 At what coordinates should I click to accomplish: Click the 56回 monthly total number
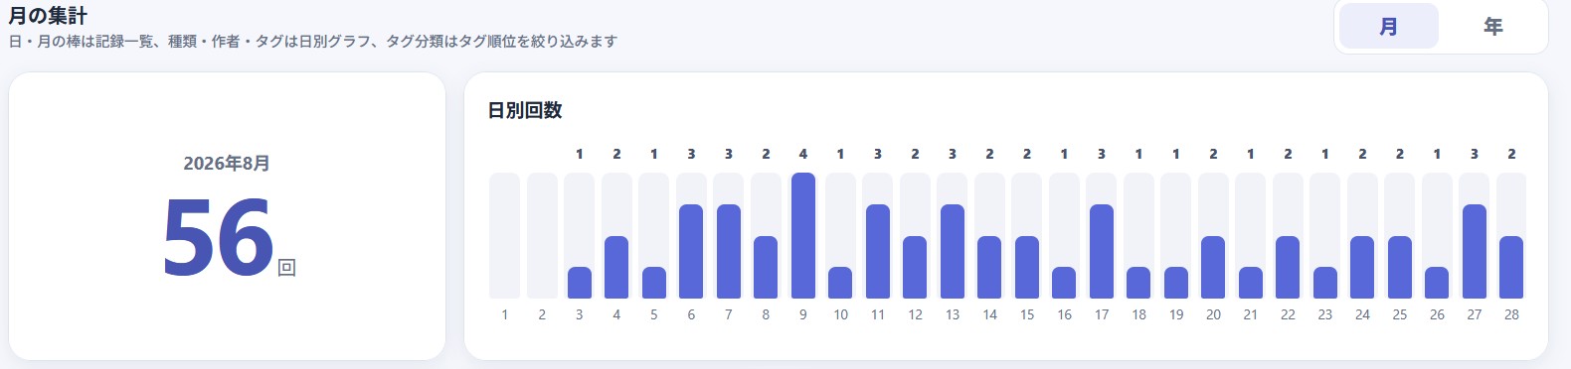point(229,238)
